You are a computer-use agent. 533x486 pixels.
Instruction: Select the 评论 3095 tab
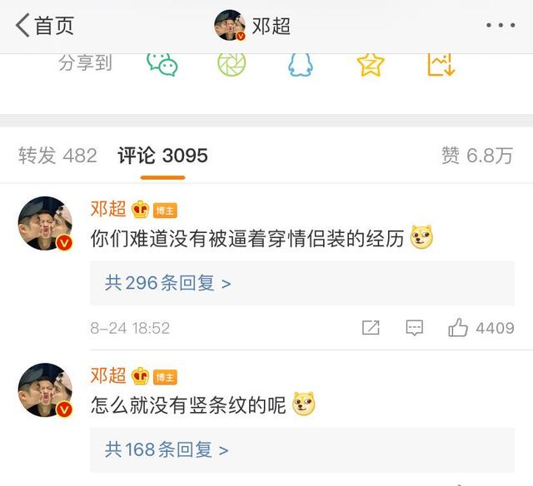pos(162,156)
